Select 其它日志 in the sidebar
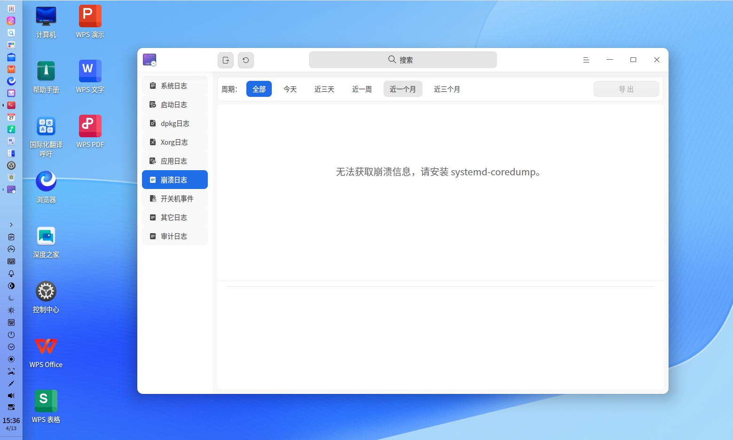 [x=175, y=217]
